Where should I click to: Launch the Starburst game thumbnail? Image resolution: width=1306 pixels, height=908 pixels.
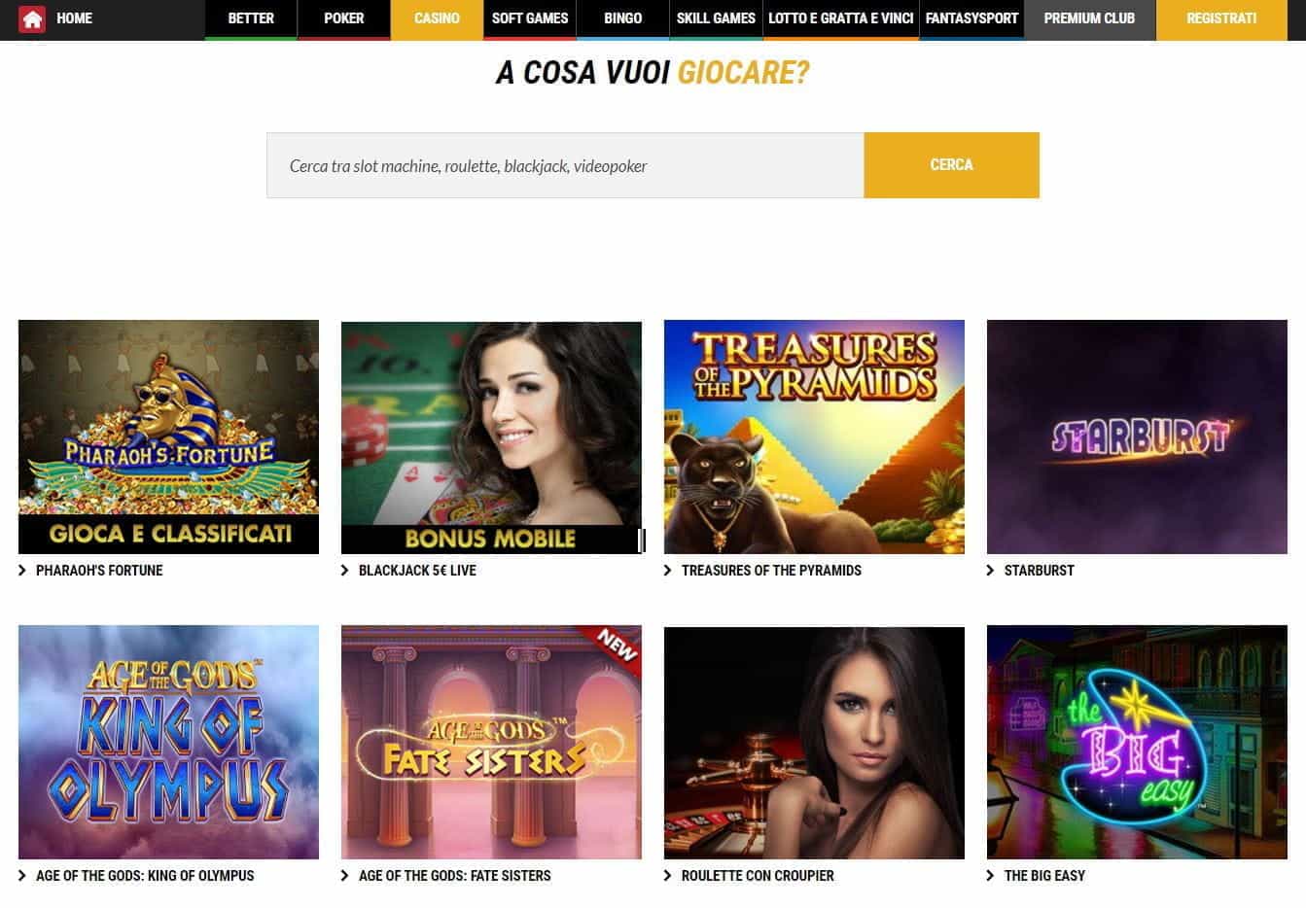(x=1137, y=437)
